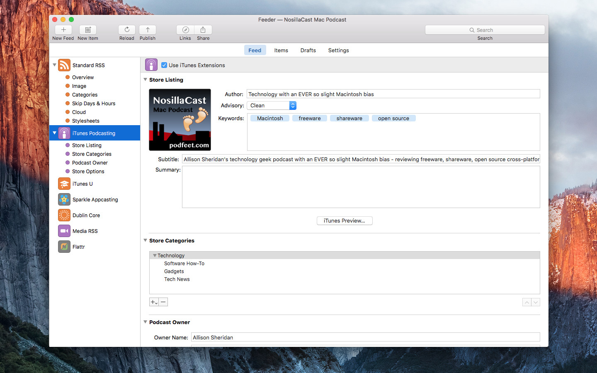Reload the feed with Reload icon
The image size is (597, 373).
(127, 30)
